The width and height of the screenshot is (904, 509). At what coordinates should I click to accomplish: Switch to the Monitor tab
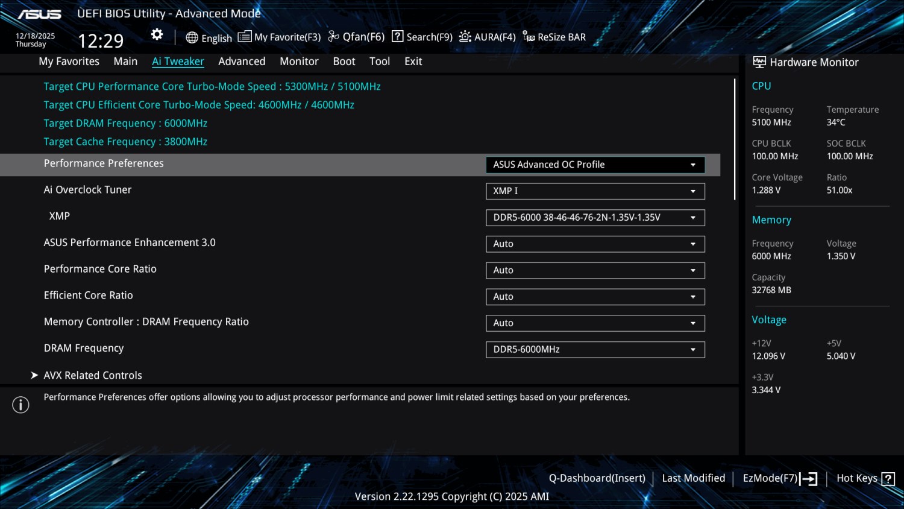299,62
